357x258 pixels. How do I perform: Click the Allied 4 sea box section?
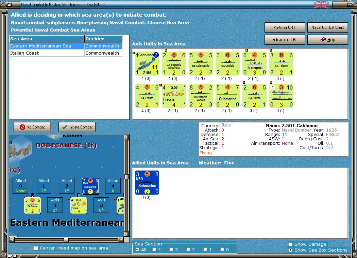(x=113, y=186)
